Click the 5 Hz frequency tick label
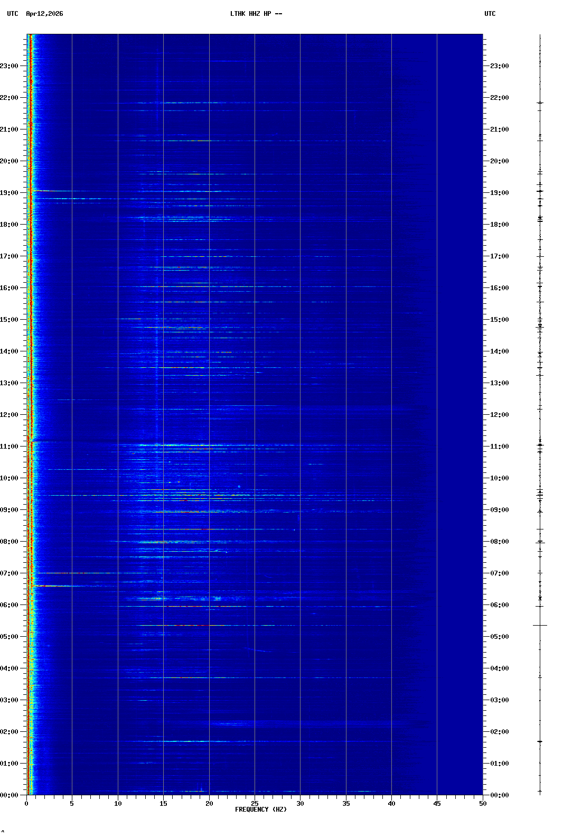Screen dimensions: 563x837 click(72, 804)
